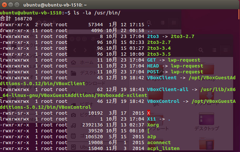The height and width of the screenshot is (152, 240).
Task: Maximize the terminal window
Action: pyautogui.click(x=17, y=5)
